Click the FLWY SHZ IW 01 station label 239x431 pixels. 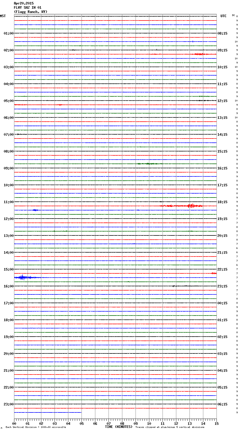coord(28,8)
